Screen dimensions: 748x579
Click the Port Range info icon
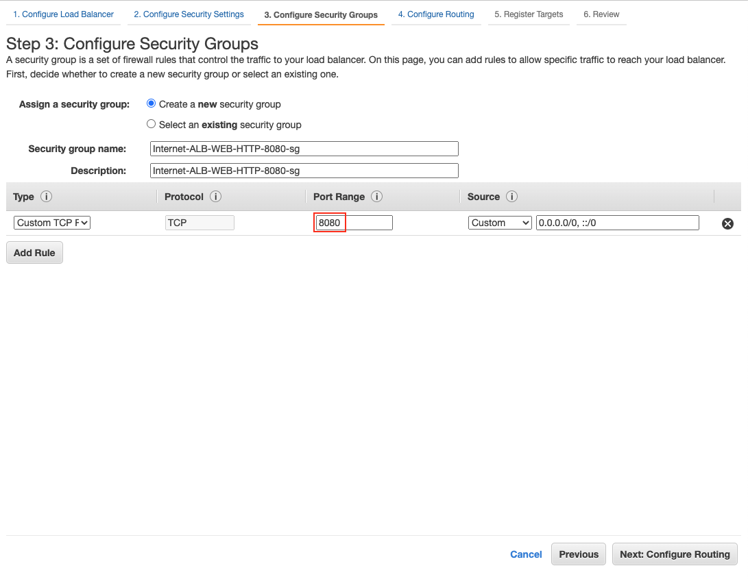pyautogui.click(x=376, y=197)
